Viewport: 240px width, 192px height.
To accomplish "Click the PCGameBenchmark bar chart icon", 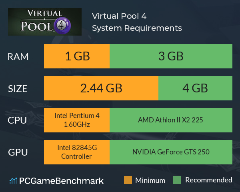I will click(13, 181).
